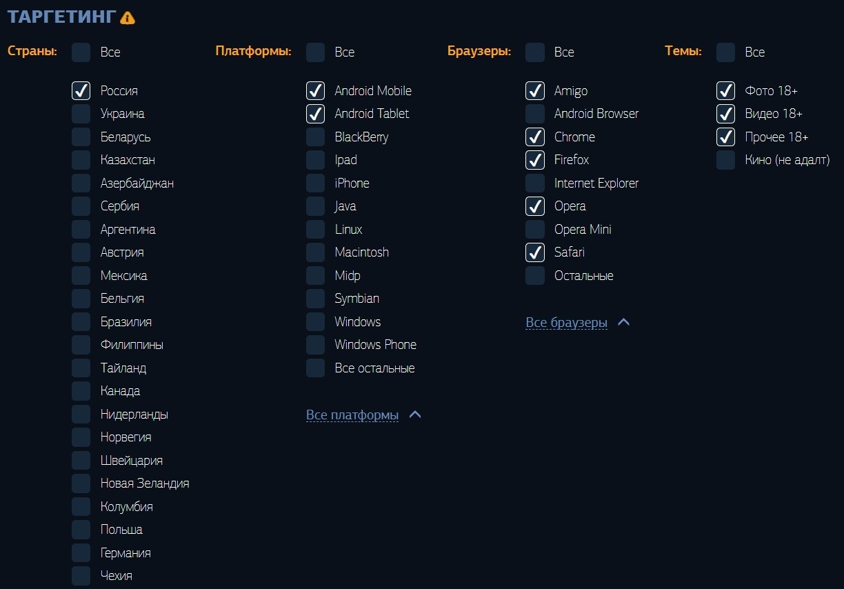This screenshot has width=844, height=589.
Task: Click the warning icon next to ТАРГЕТИНГ
Action: click(x=128, y=18)
